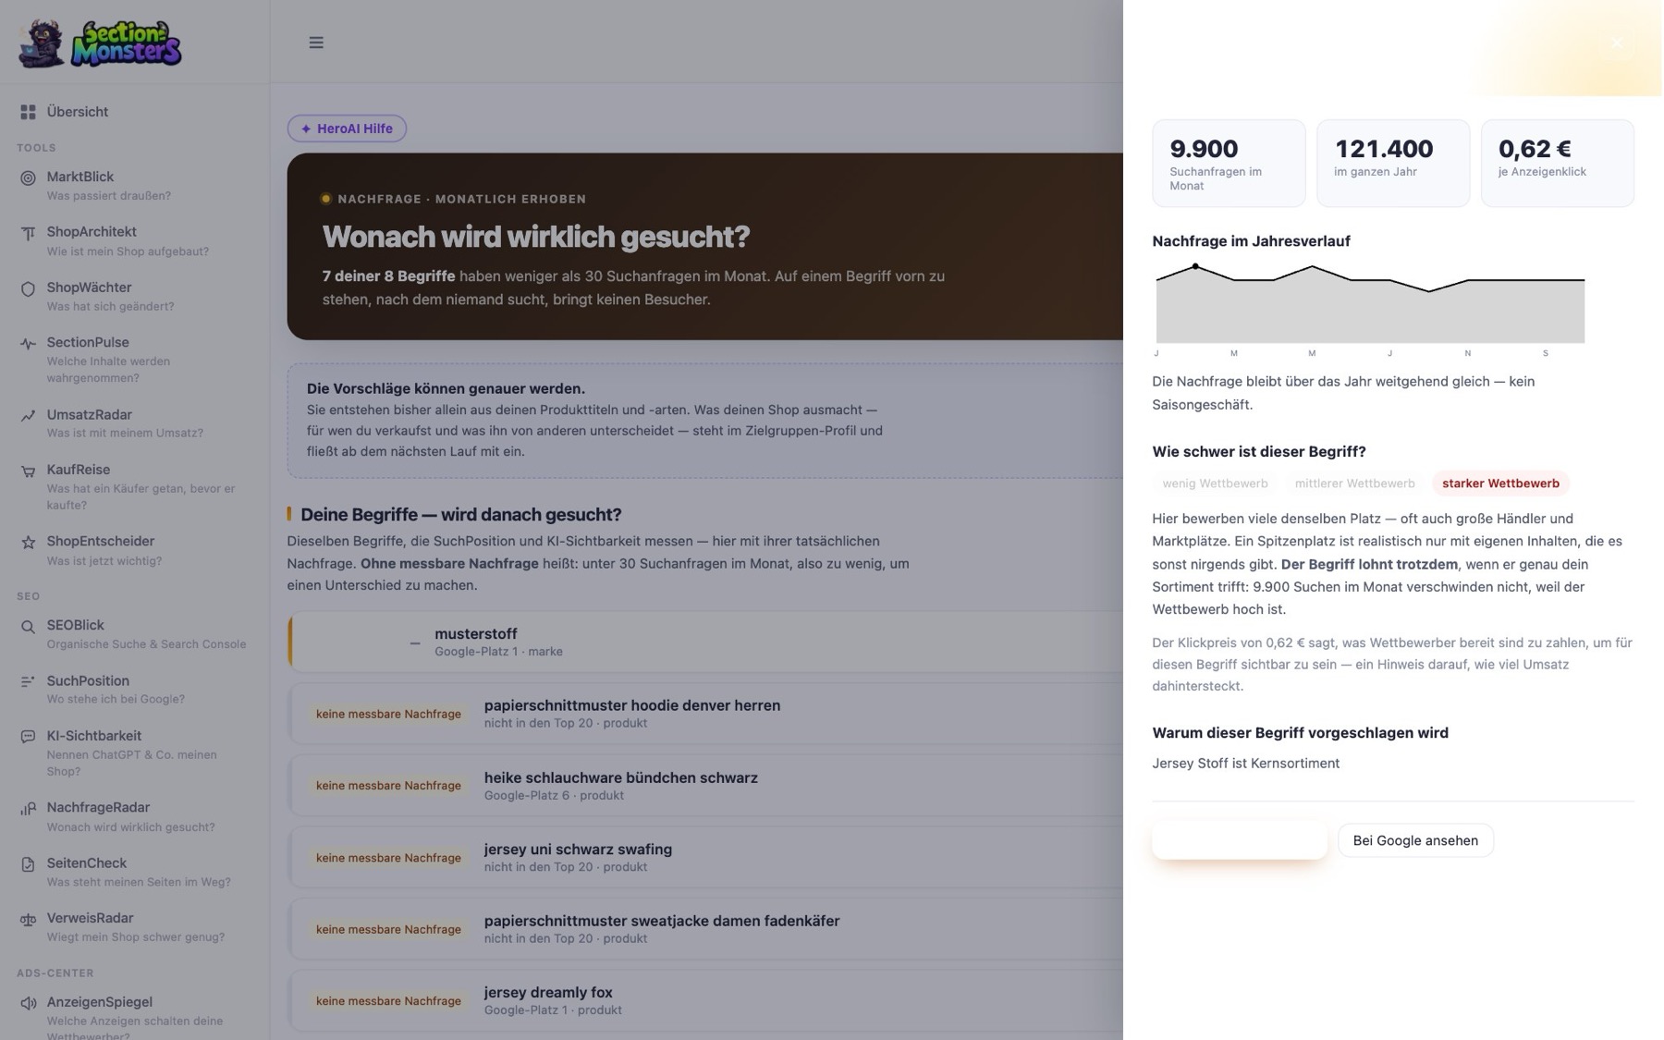
Task: Click Bei Google ansehen button
Action: click(x=1415, y=840)
